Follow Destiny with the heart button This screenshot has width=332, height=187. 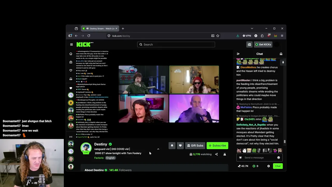coord(180,145)
